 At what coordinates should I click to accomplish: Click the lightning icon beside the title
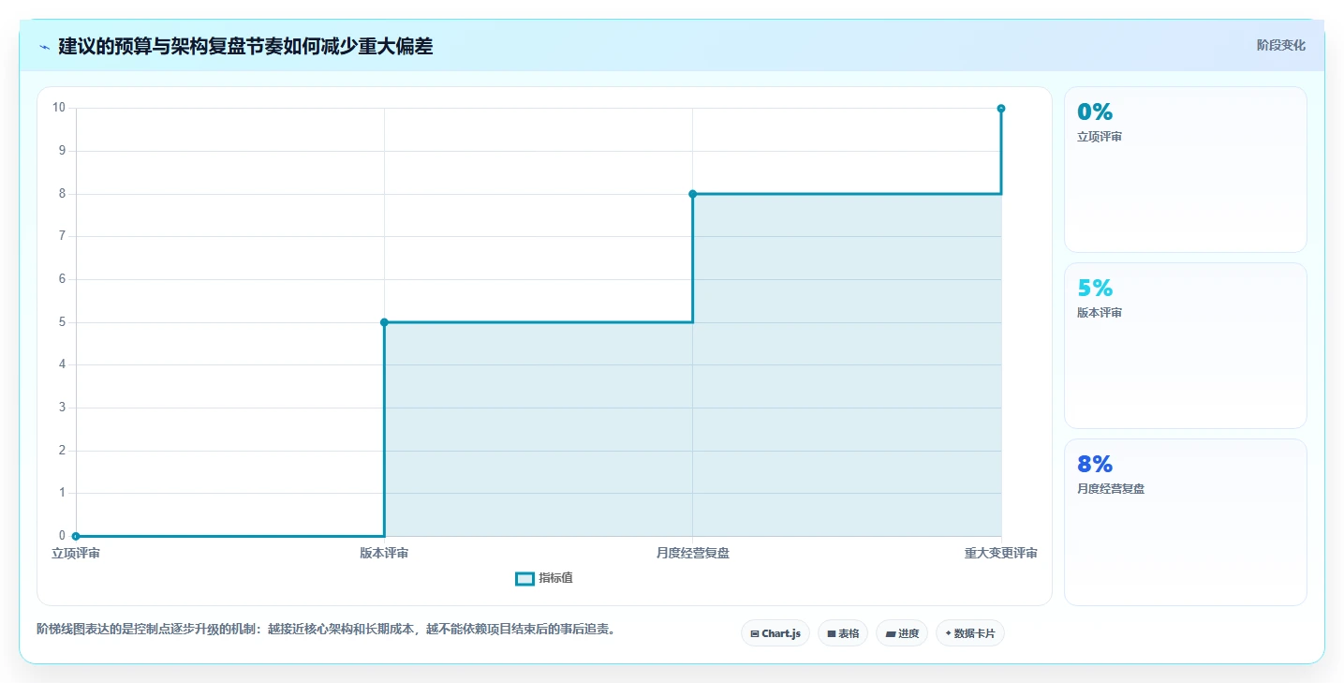pos(44,47)
